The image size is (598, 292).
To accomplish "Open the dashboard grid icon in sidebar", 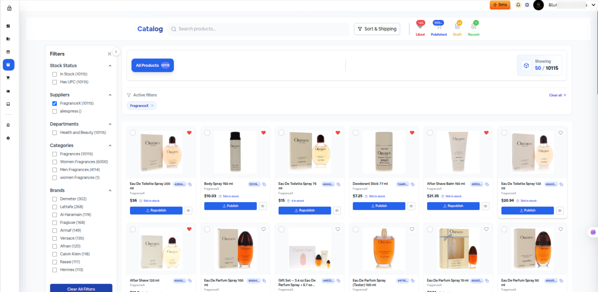I will click(x=8, y=26).
